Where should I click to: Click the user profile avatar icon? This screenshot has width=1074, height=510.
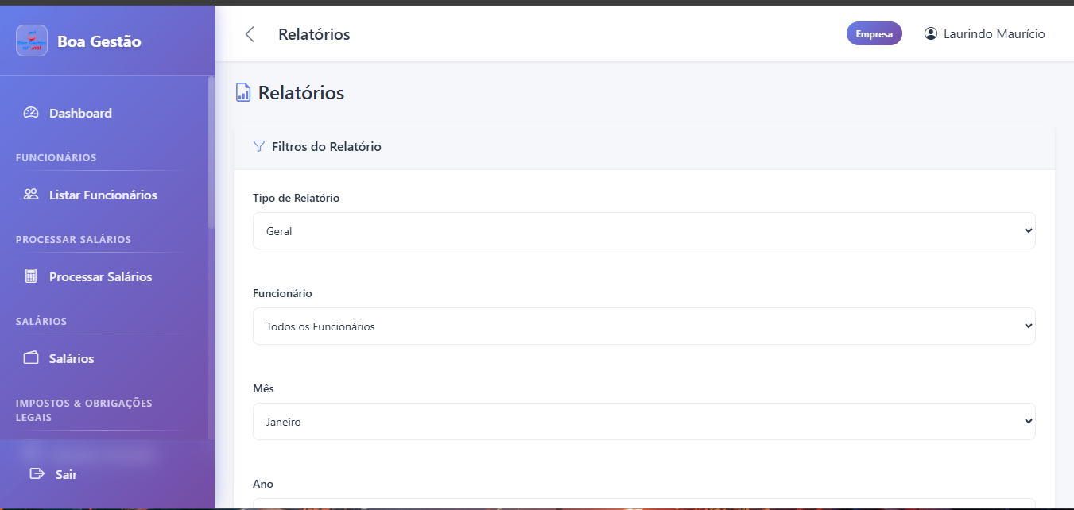tap(931, 34)
